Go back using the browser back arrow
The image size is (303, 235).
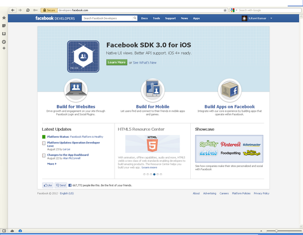(x=13, y=10)
